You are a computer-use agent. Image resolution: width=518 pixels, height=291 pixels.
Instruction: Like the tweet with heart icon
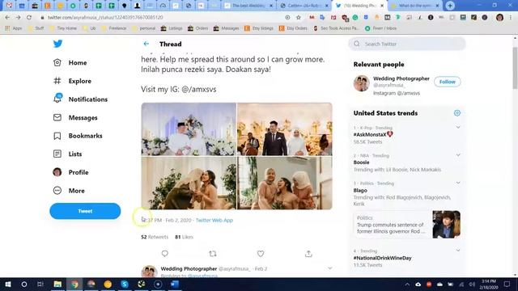click(x=261, y=253)
